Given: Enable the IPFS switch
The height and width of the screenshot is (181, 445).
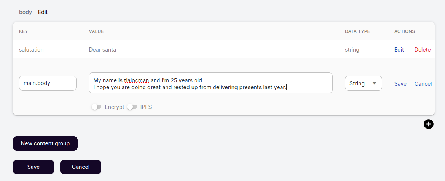Looking at the screenshot, I should coord(132,107).
